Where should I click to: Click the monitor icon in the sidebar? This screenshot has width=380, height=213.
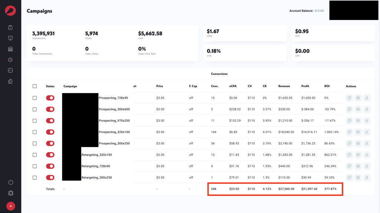tap(10, 38)
